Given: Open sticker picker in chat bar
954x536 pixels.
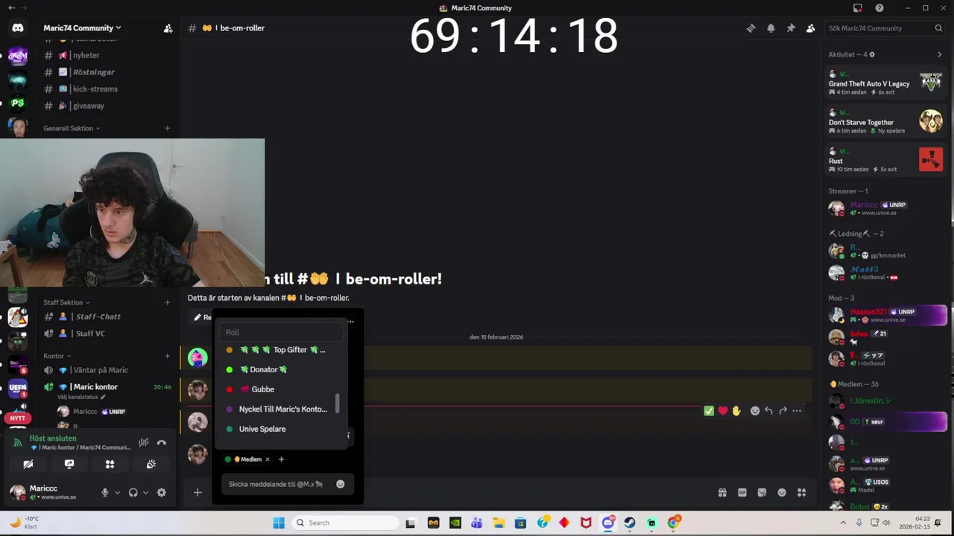Looking at the screenshot, I should 762,492.
